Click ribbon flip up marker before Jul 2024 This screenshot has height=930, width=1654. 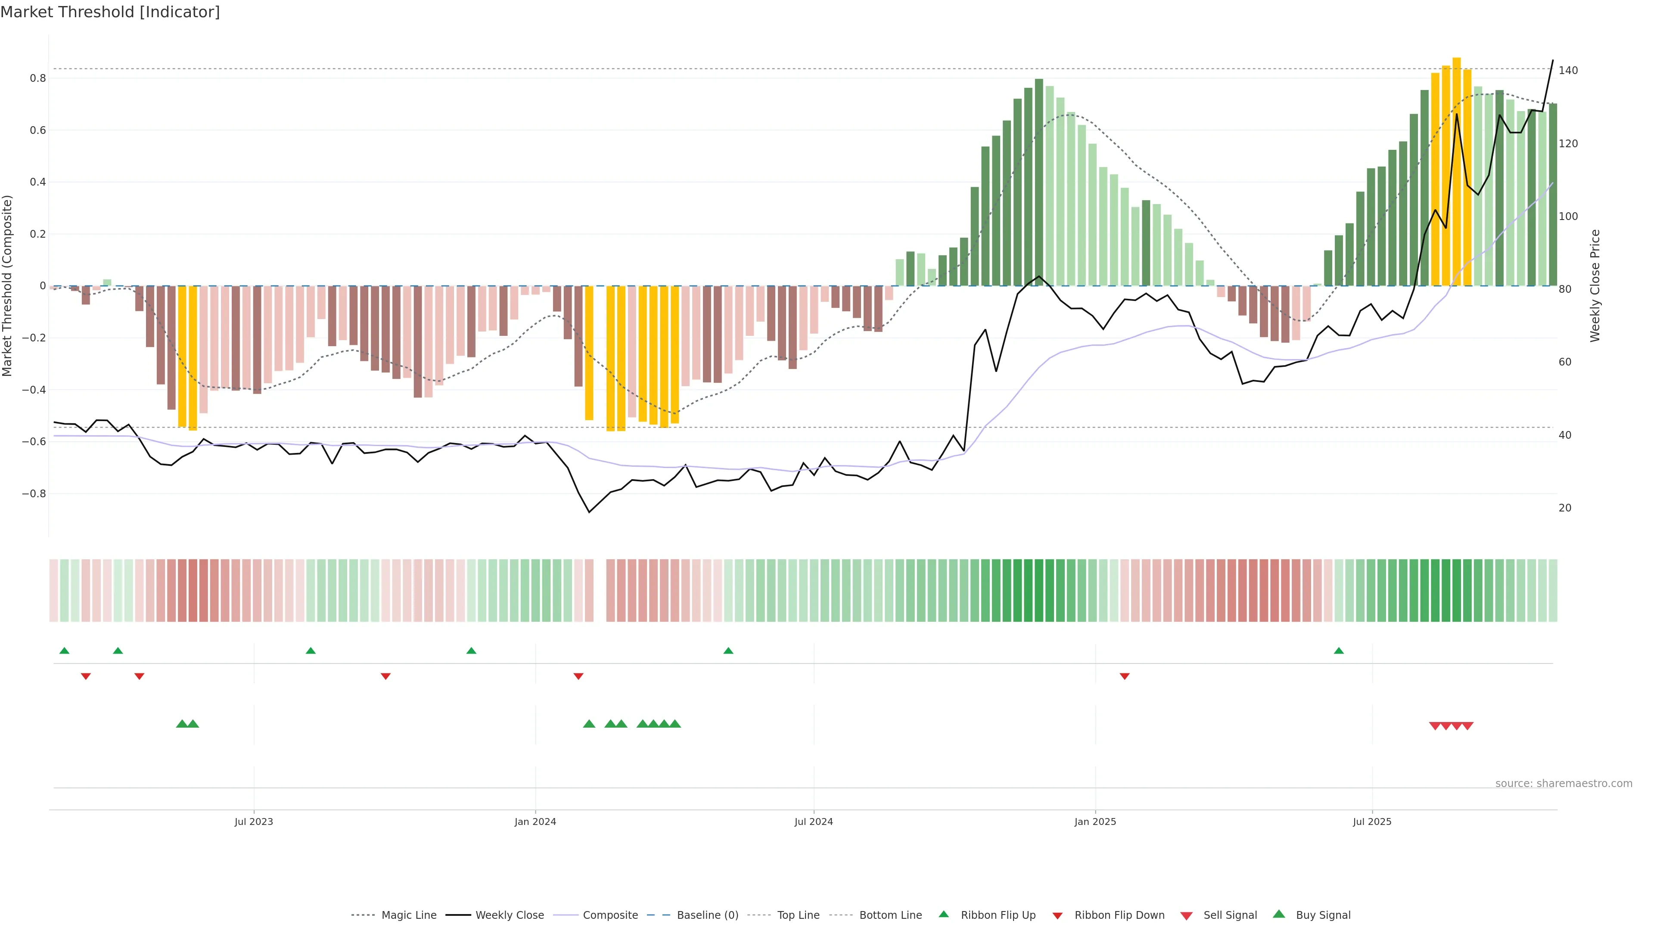point(728,651)
